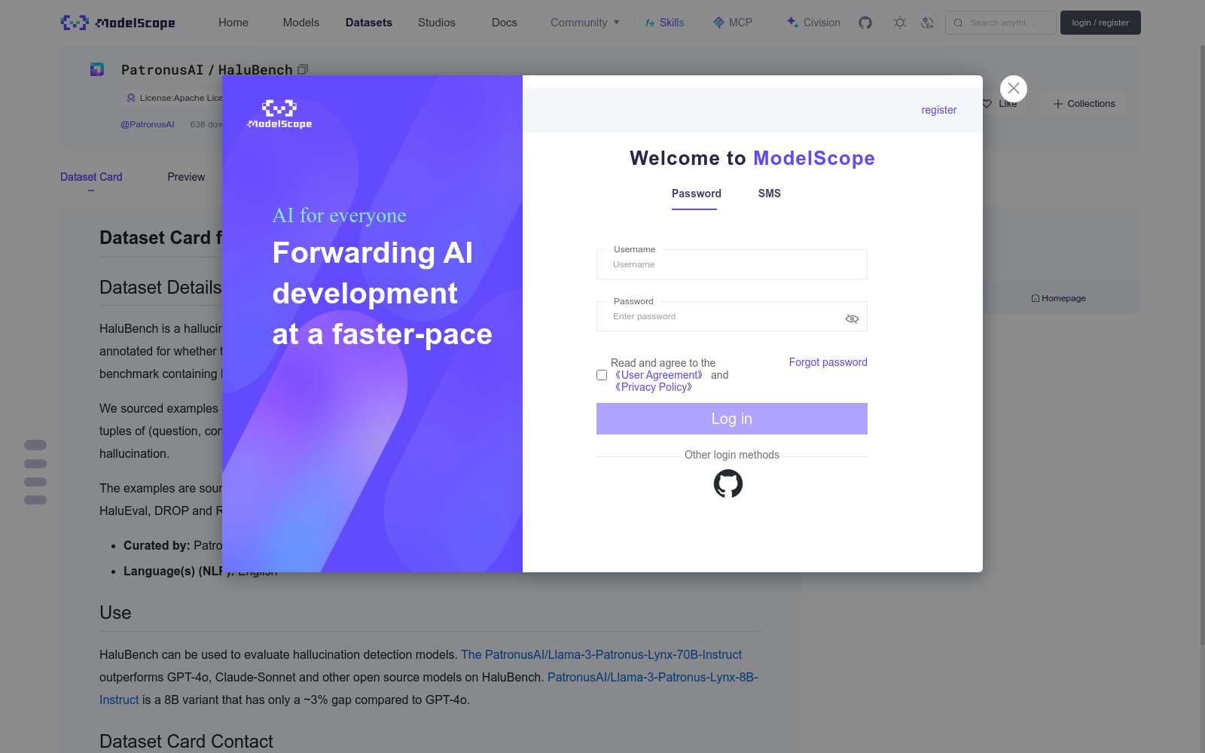Click the Skills icon link in the navigation
Viewport: 1205px width, 753px height.
point(665,23)
